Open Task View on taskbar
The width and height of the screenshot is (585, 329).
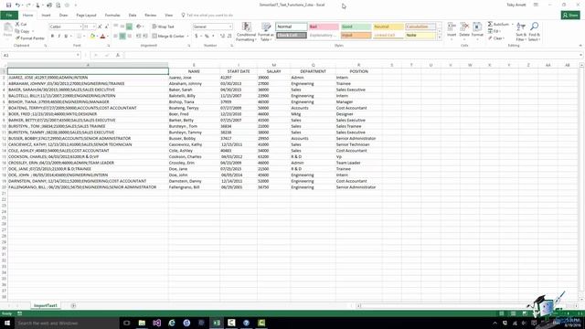tap(126, 323)
